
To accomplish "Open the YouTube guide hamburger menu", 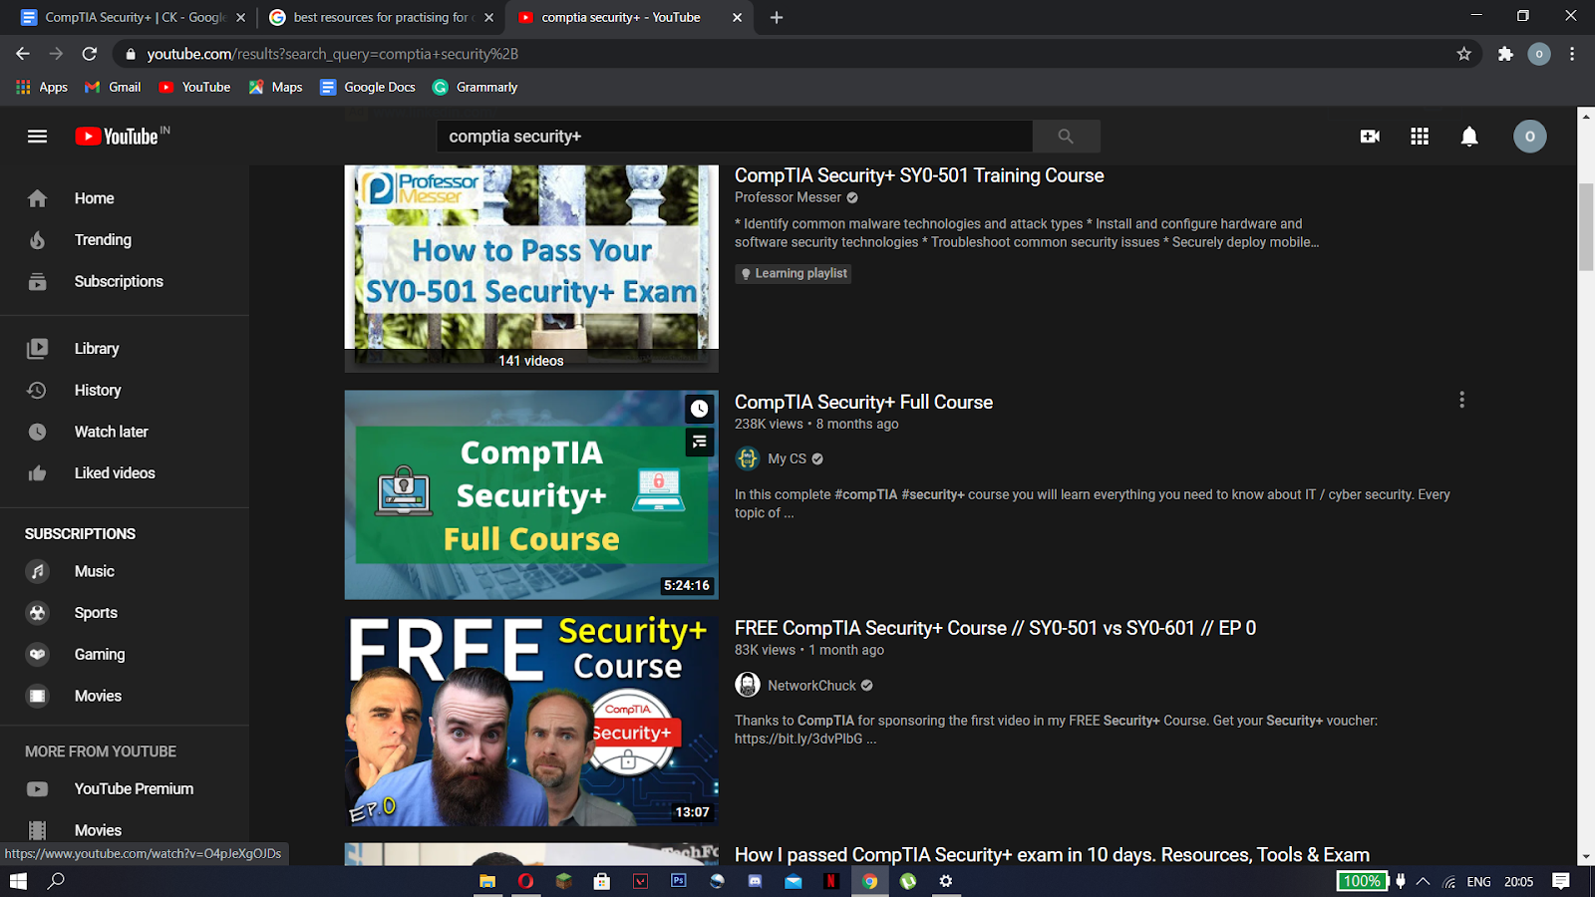I will tap(37, 137).
